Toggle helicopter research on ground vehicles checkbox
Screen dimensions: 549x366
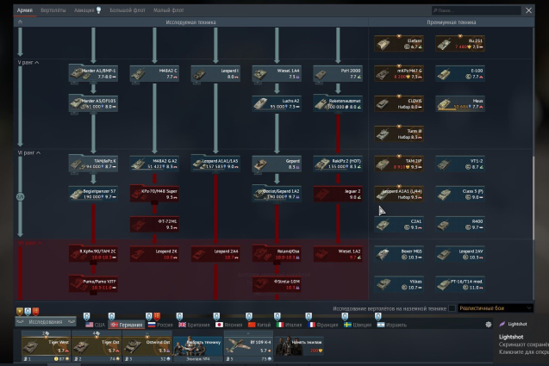point(452,308)
